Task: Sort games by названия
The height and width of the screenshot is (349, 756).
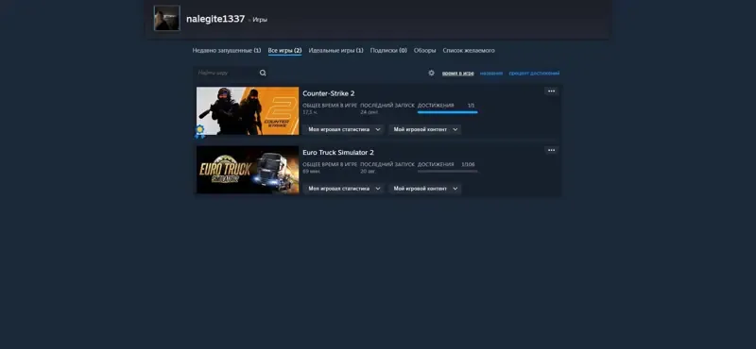Action: tap(491, 74)
